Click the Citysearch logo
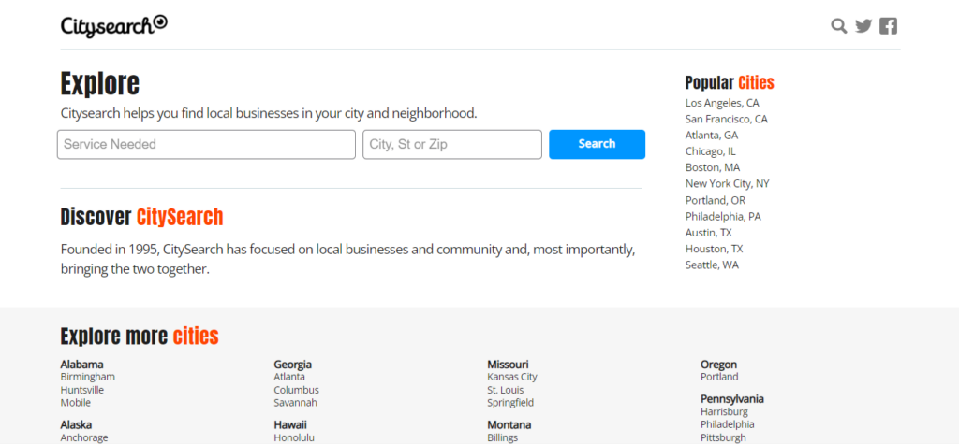 click(x=113, y=25)
